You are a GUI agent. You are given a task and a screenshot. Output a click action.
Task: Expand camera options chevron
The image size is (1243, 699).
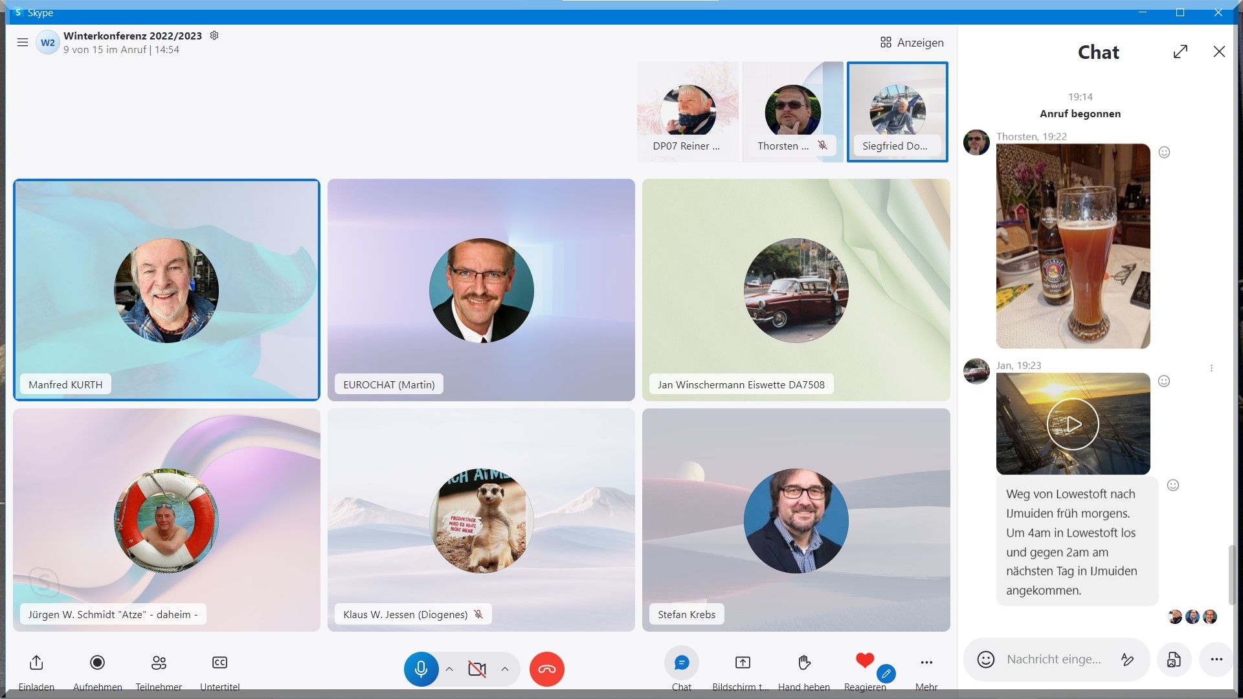[505, 669]
